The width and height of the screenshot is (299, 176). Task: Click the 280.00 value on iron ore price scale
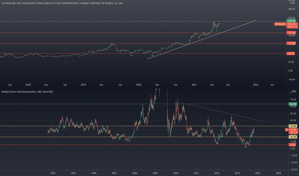[292, 9]
